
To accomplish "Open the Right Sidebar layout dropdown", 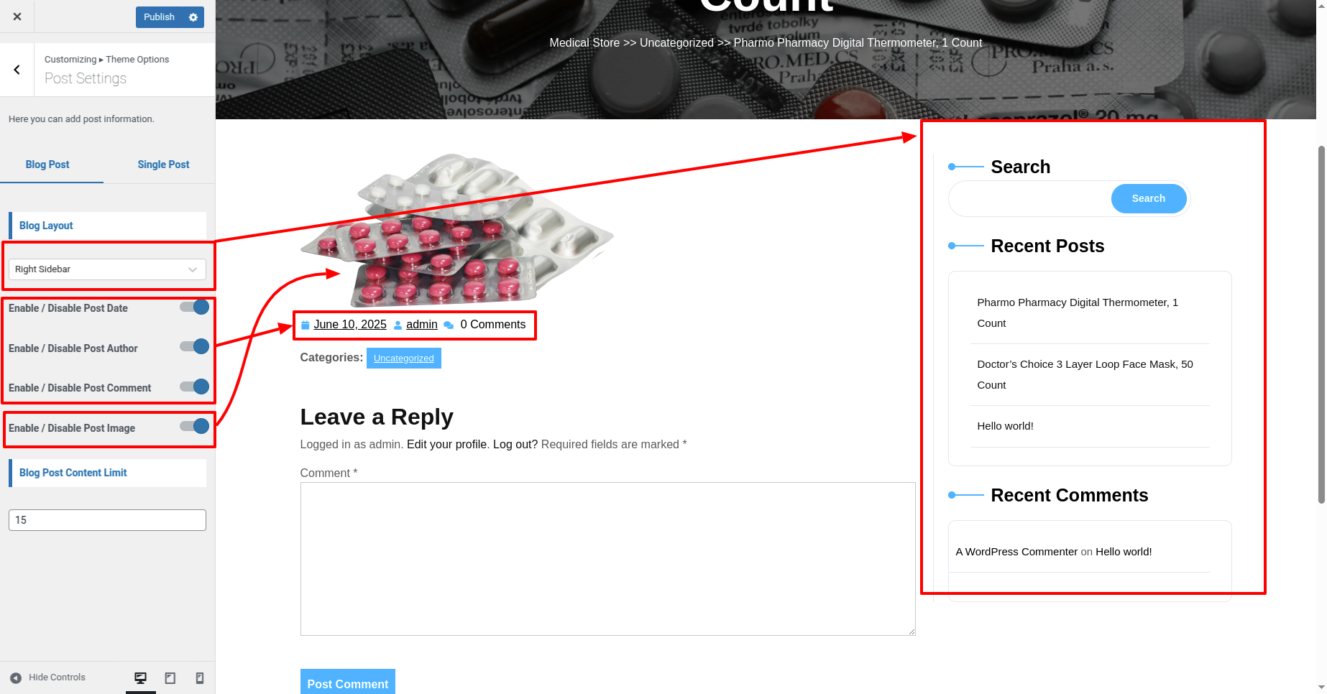I will coord(107,269).
